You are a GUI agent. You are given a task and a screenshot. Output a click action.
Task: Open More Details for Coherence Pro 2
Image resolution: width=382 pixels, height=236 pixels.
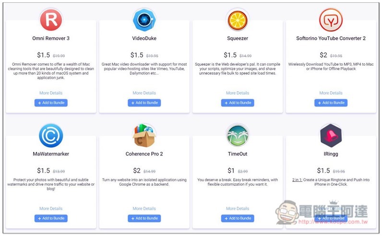(144, 209)
